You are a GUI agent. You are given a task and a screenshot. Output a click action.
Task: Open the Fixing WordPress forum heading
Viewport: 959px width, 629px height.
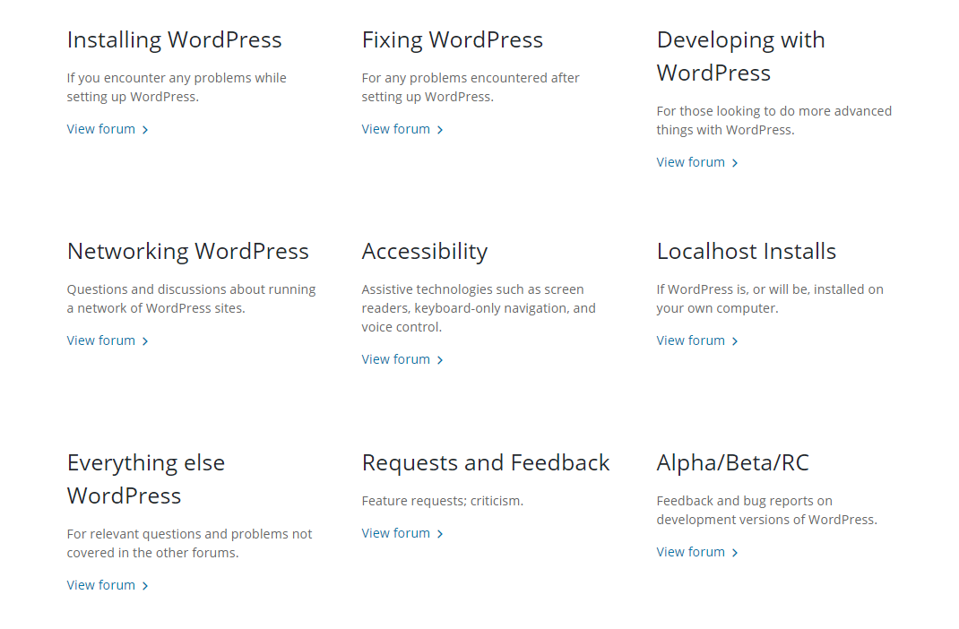(x=452, y=40)
